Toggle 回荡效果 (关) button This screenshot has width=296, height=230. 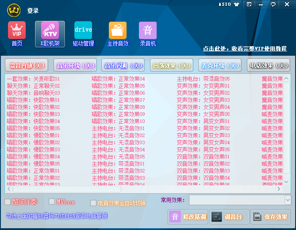pos(172,65)
